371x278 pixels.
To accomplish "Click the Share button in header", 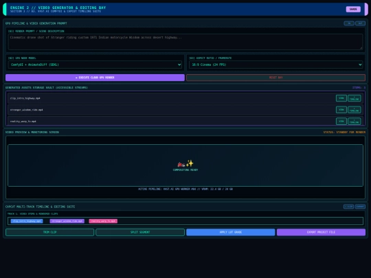I will [353, 9].
